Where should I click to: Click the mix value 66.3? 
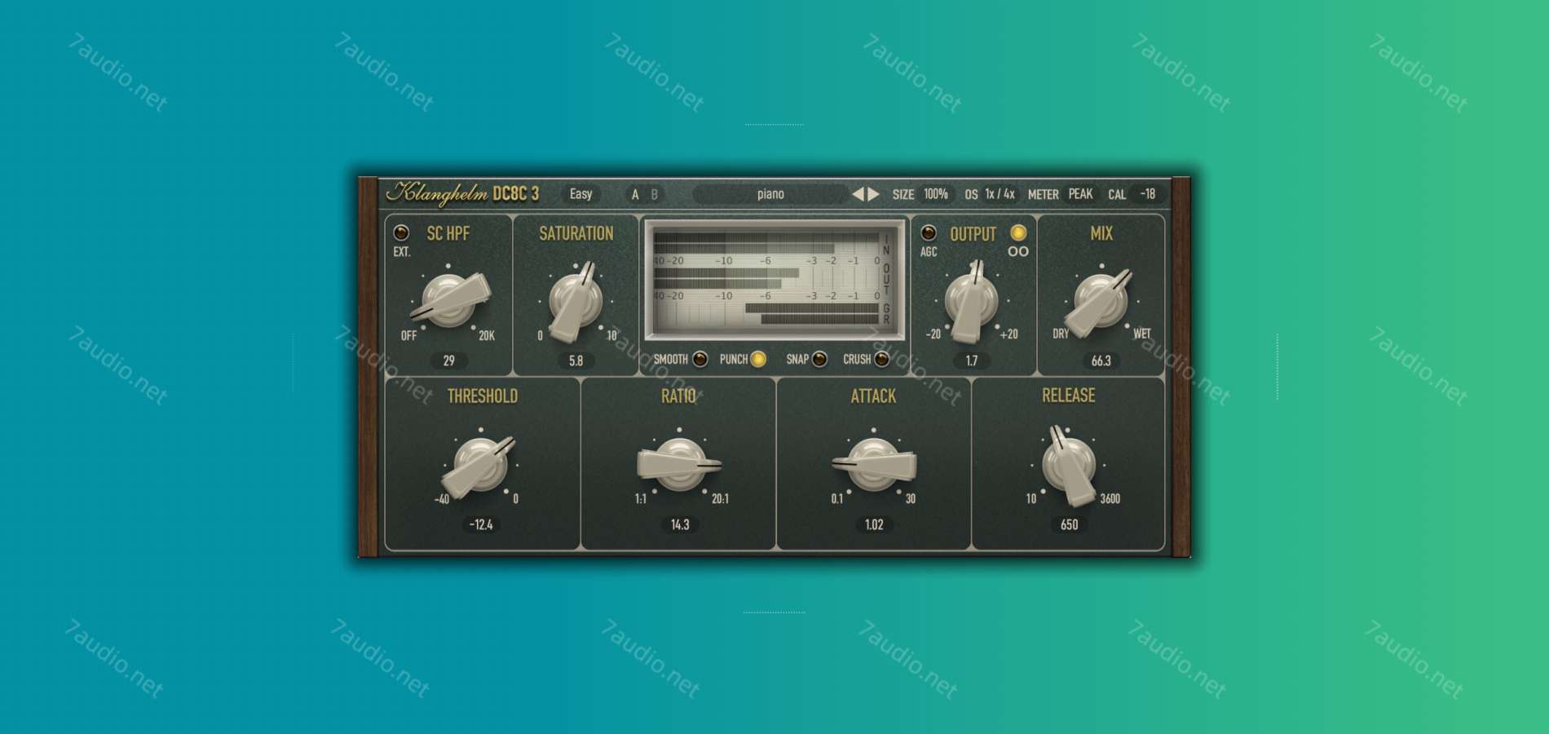click(1101, 360)
